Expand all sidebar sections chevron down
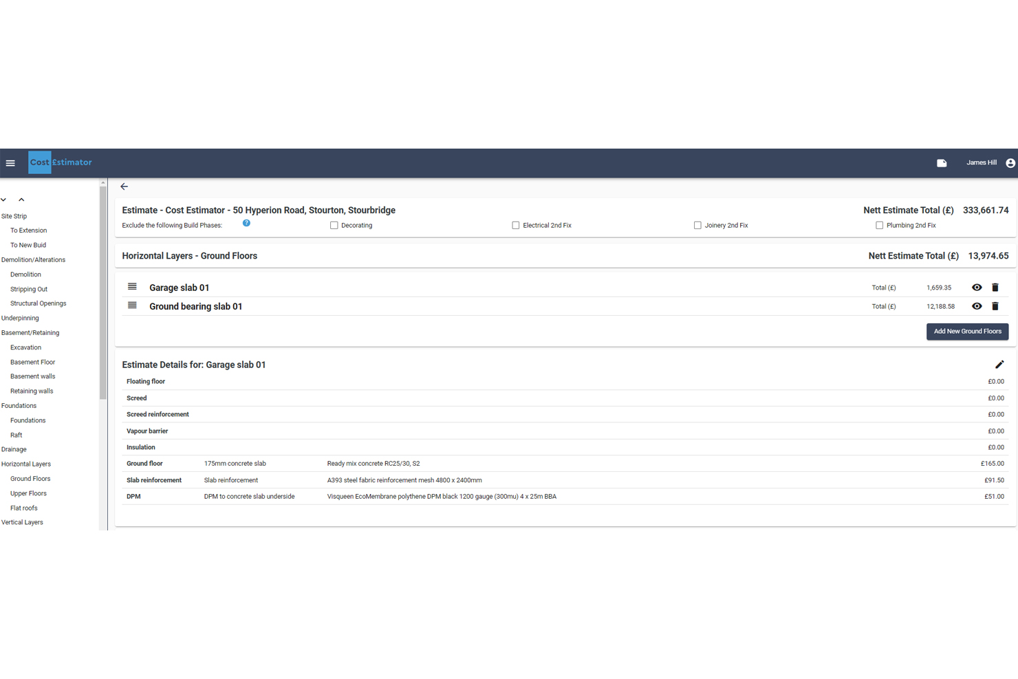 pyautogui.click(x=3, y=200)
